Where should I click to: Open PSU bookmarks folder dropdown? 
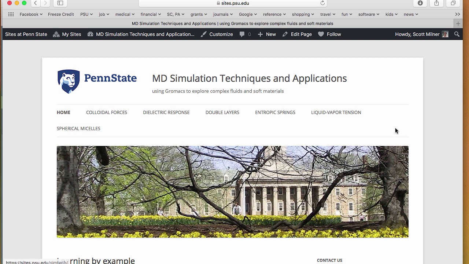coord(86,14)
